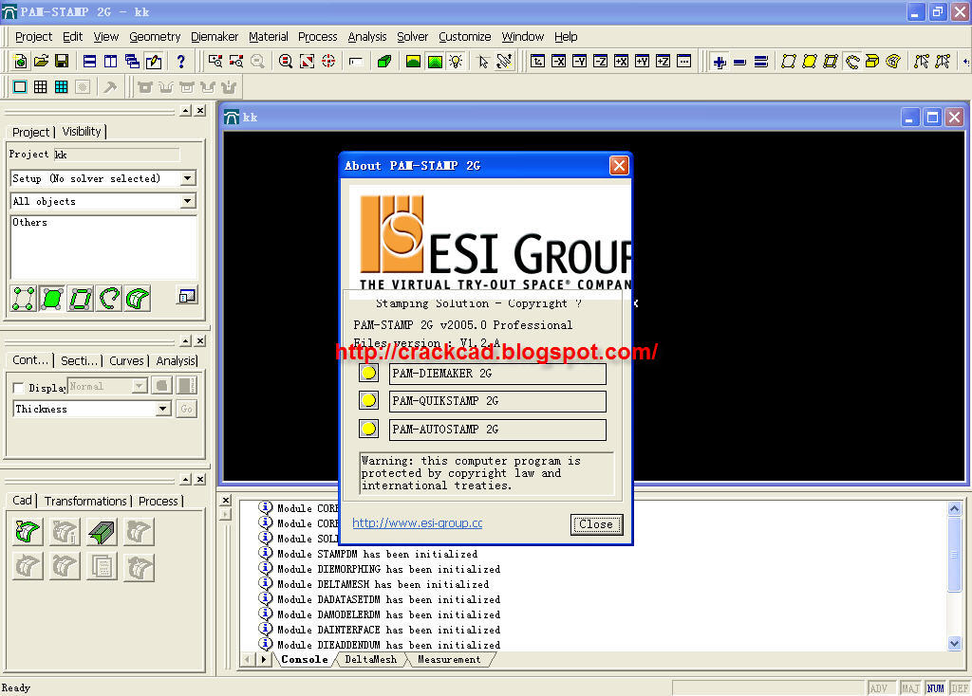Viewport: 972px width, 696px height.
Task: Switch to the Visibility tab
Action: click(x=82, y=131)
